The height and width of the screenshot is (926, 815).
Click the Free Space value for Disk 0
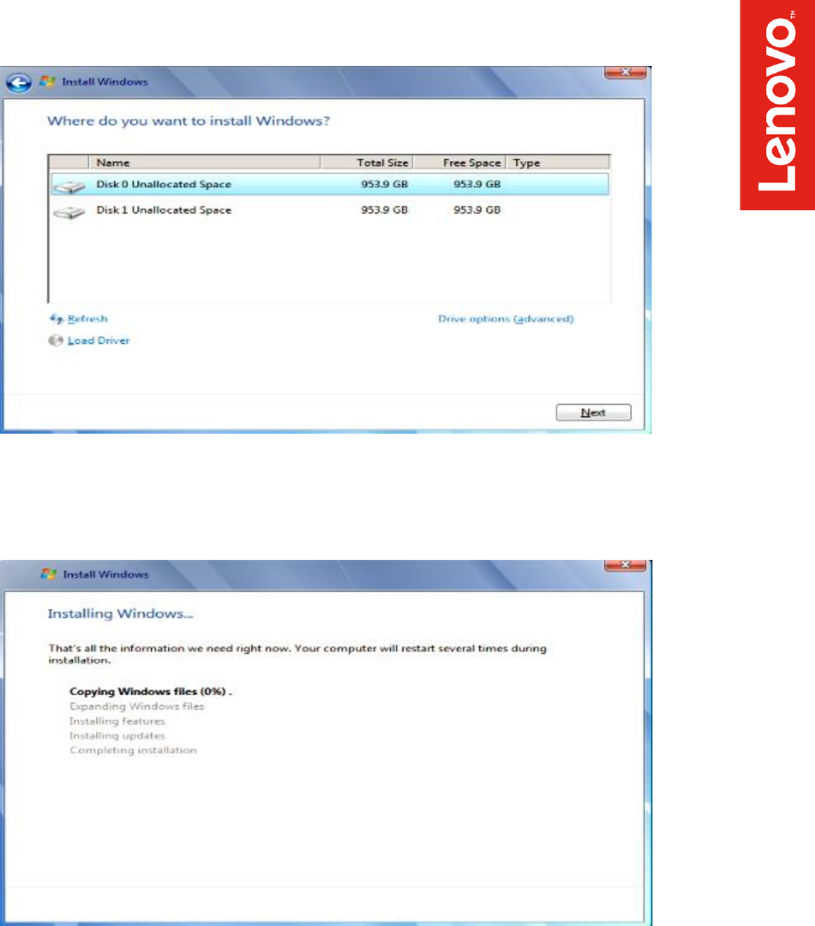[477, 184]
